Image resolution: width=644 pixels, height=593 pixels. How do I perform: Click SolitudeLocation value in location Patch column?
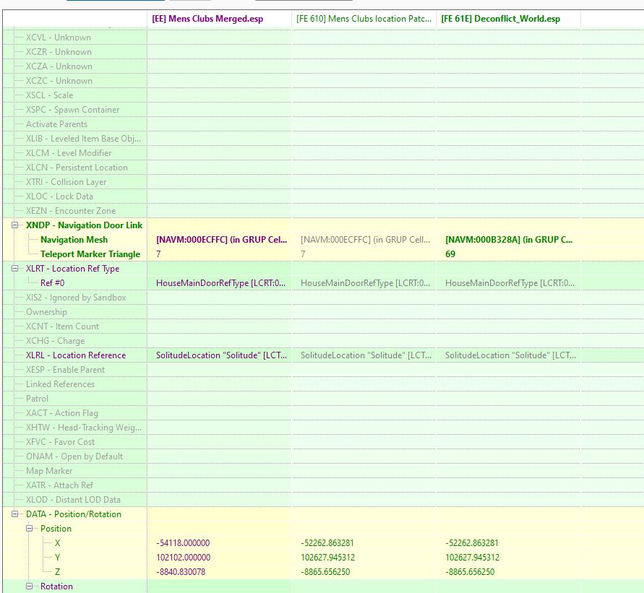[x=366, y=355]
